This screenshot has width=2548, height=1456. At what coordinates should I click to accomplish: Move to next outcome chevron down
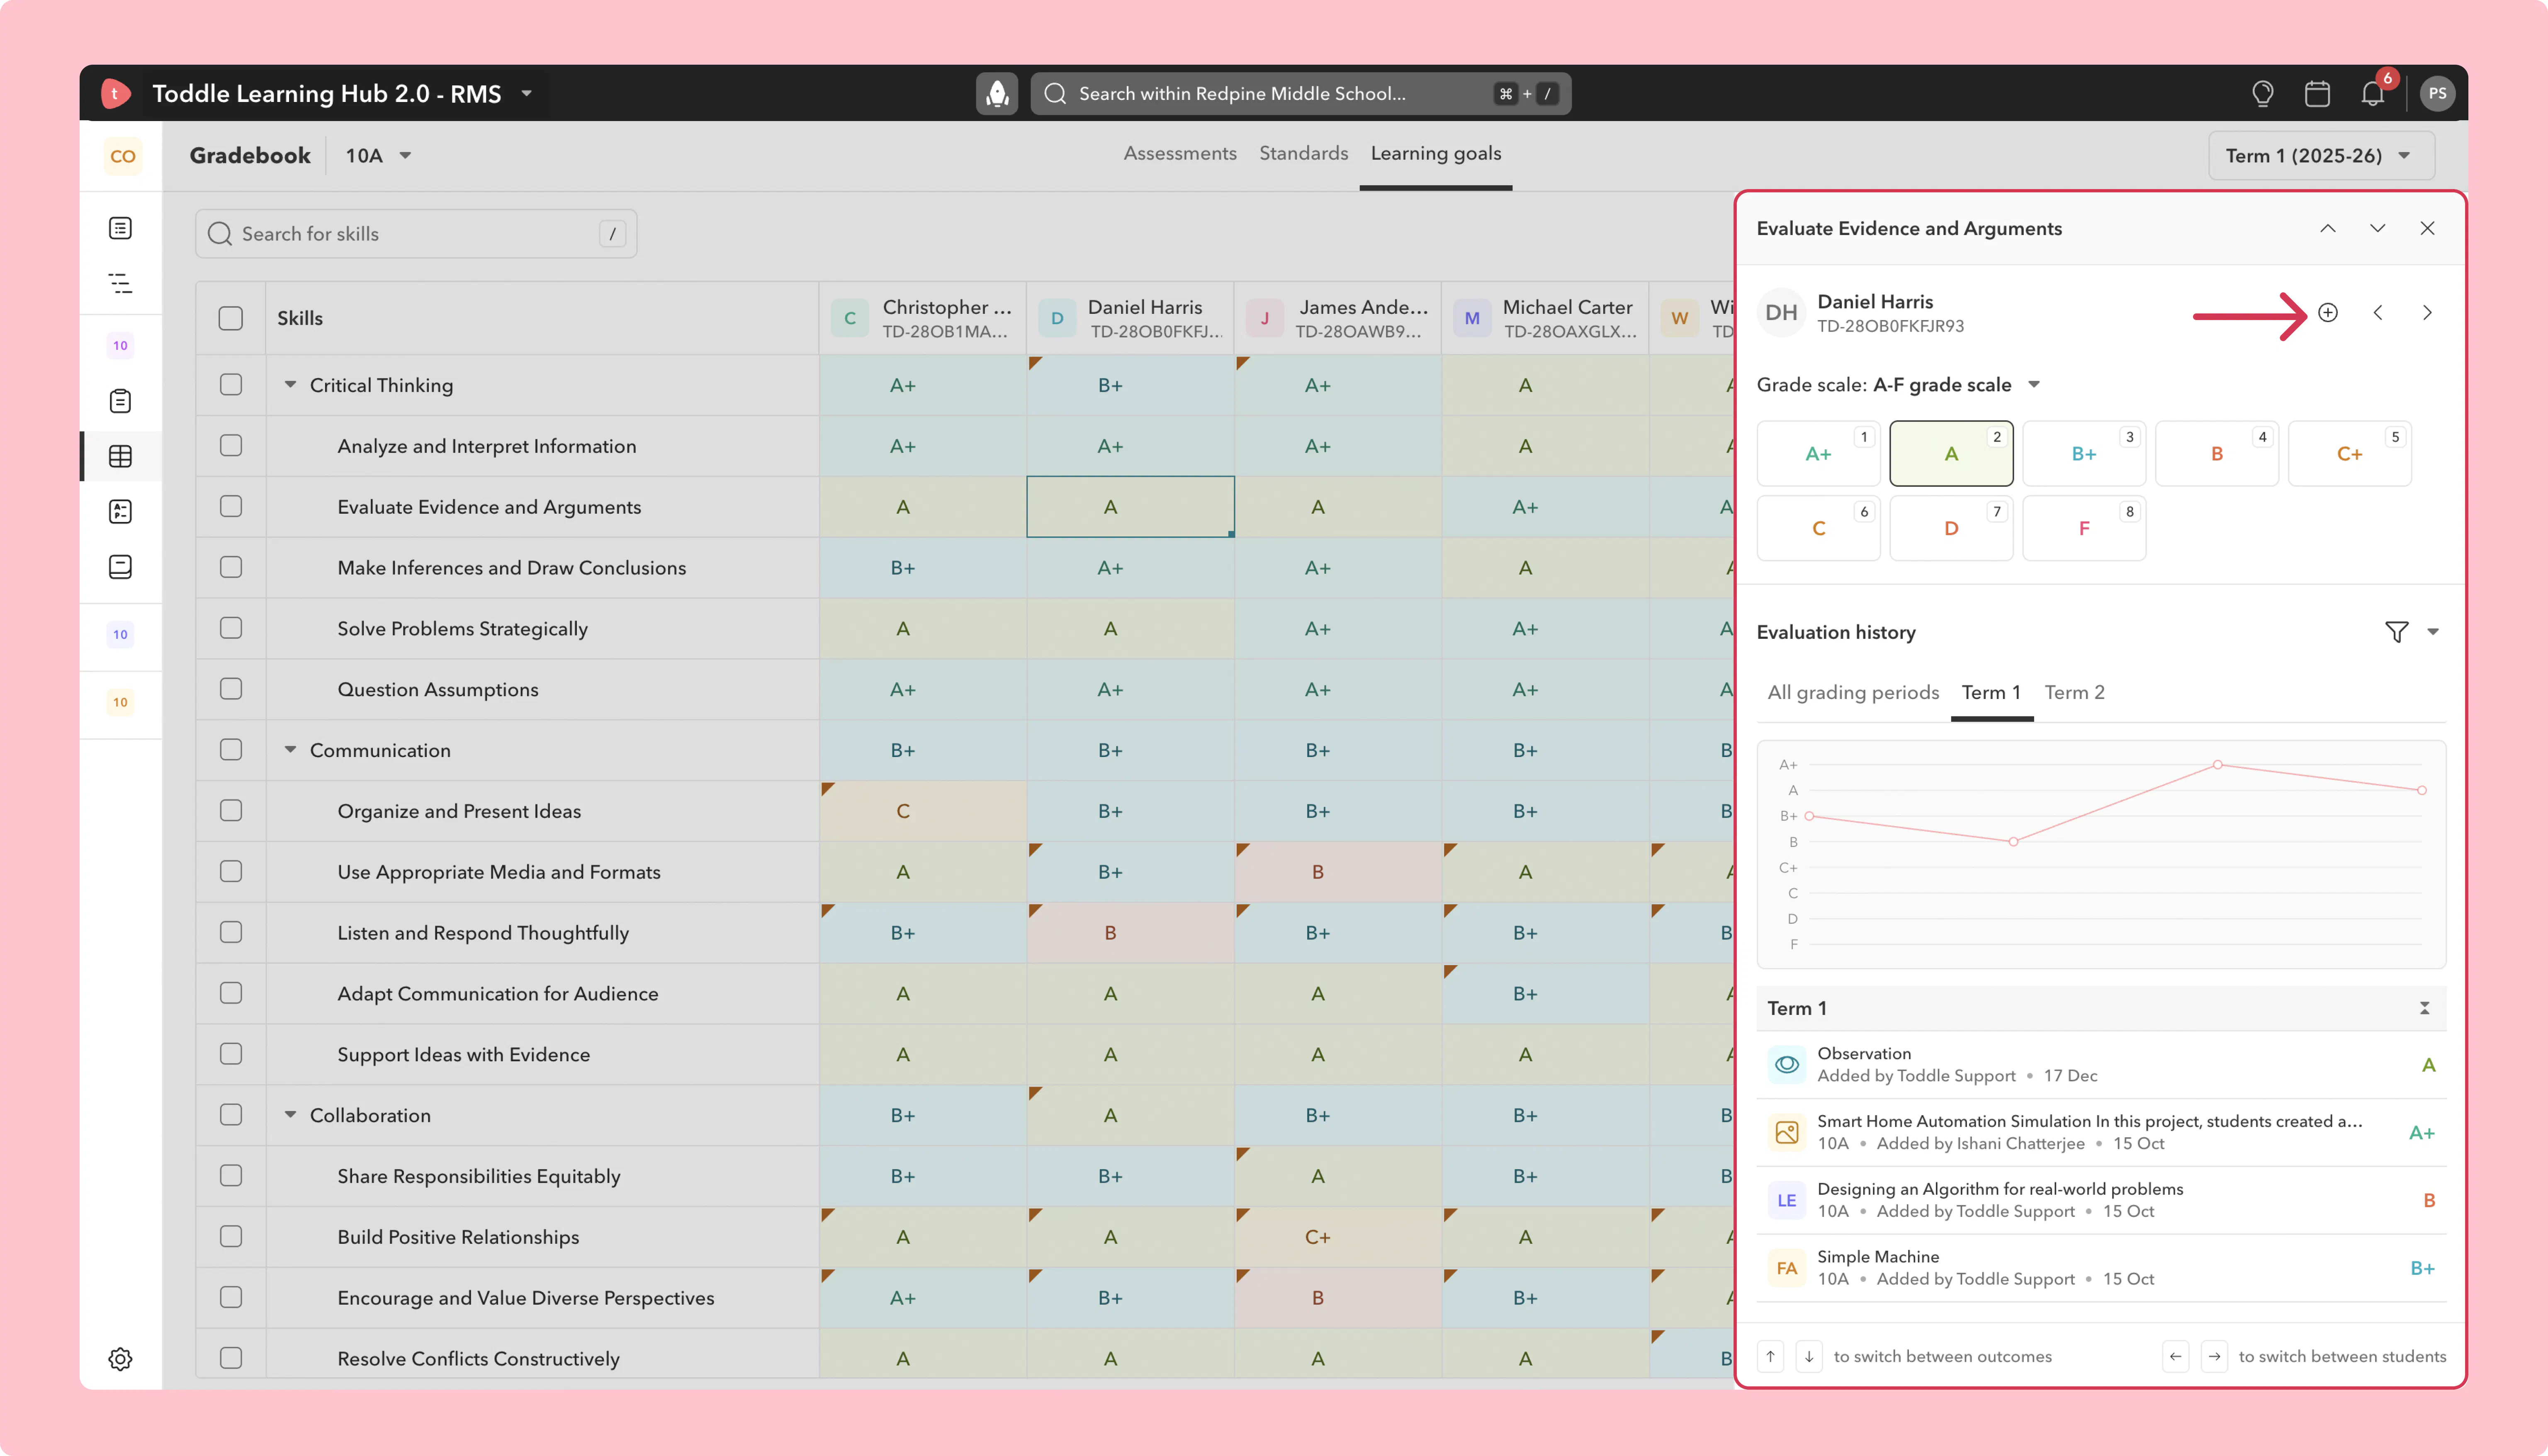click(x=2378, y=228)
